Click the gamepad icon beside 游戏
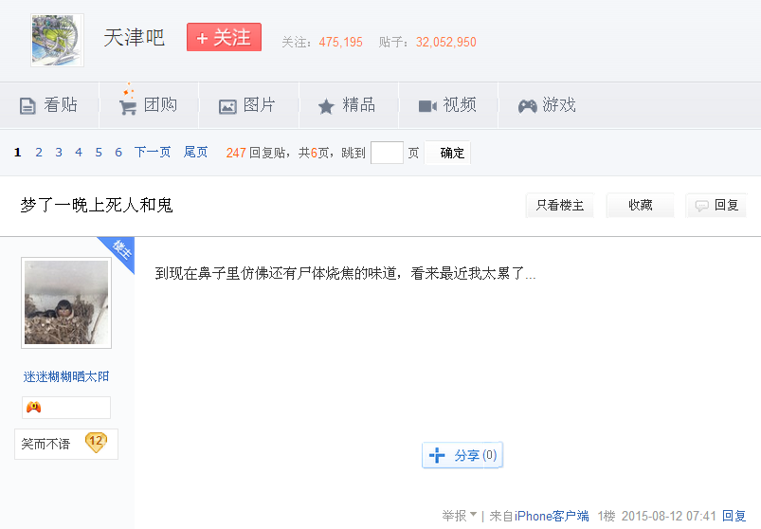 tap(528, 106)
